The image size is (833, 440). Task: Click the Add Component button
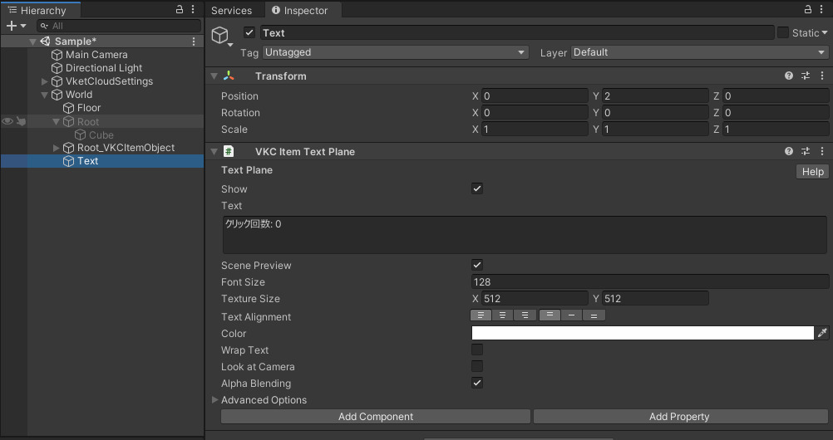(376, 417)
